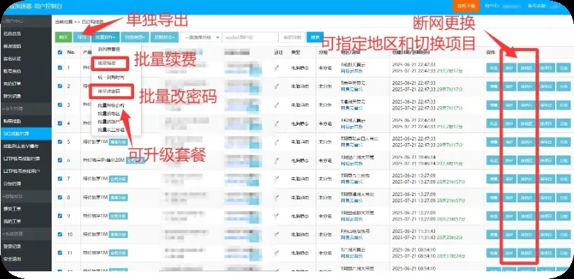Click the pencil edit-note icon in row 7
This screenshot has height=279, width=574.
tap(277, 179)
